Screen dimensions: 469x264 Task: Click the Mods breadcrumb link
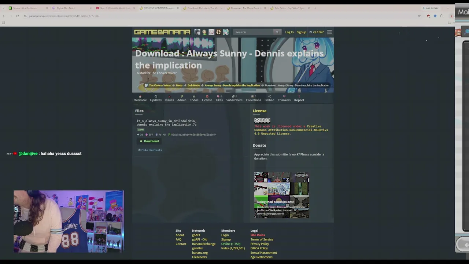pyautogui.click(x=179, y=85)
